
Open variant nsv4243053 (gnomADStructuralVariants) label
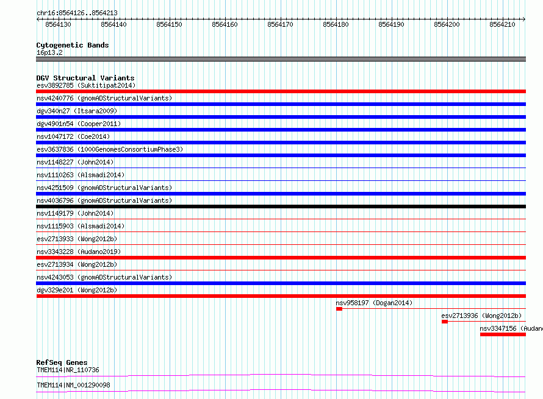(104, 277)
